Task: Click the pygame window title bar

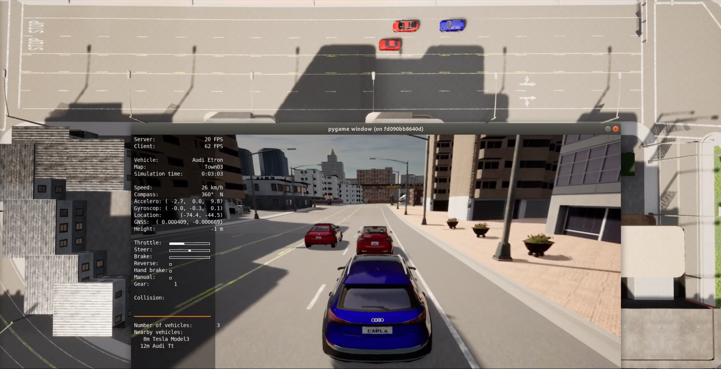Action: pyautogui.click(x=375, y=129)
